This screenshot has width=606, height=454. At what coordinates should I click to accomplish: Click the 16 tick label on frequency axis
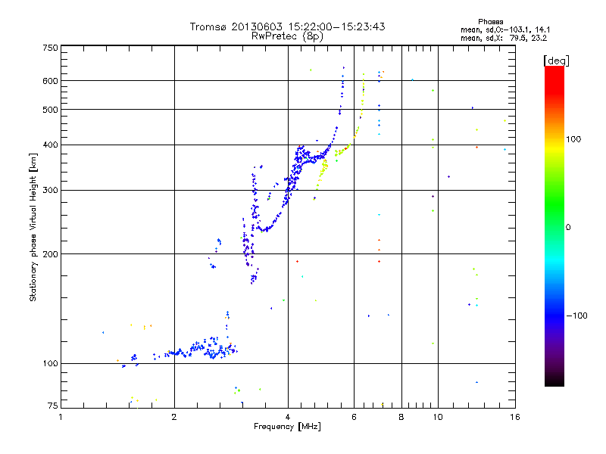point(515,417)
